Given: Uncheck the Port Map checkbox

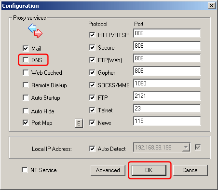Looking at the screenshot, I should pos(26,122).
